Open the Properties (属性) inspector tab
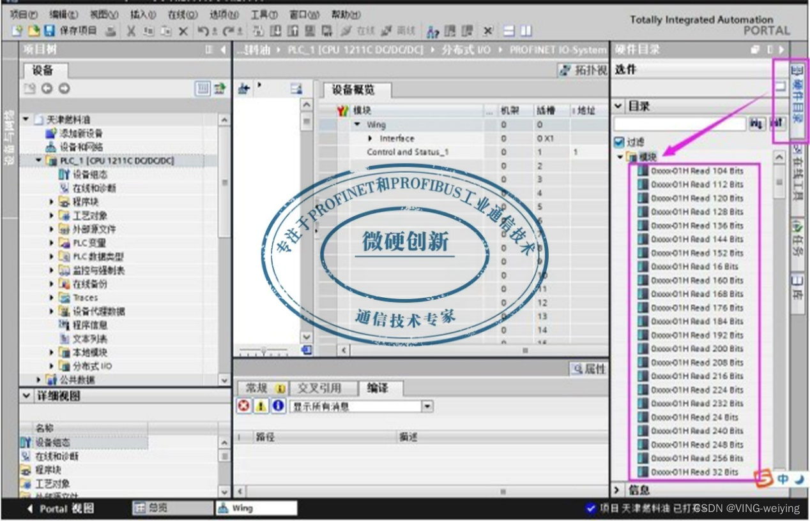 (588, 369)
